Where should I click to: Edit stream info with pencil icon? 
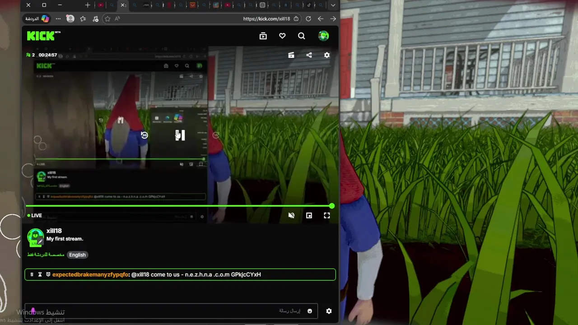41,242
